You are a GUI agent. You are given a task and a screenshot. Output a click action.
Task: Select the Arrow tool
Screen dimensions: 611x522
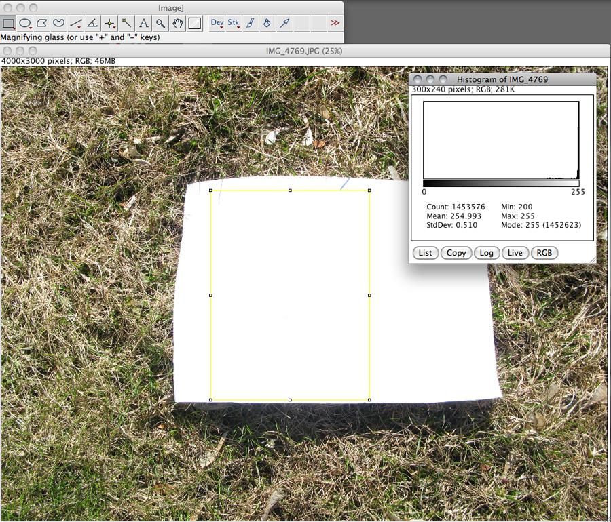(x=284, y=23)
